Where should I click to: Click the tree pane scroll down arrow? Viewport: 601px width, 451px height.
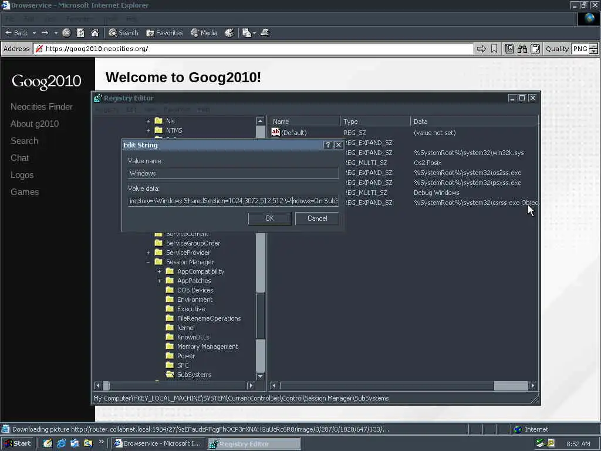point(260,376)
